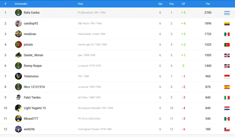Open Misael777's manager name
The image size is (235, 137).
(31, 119)
